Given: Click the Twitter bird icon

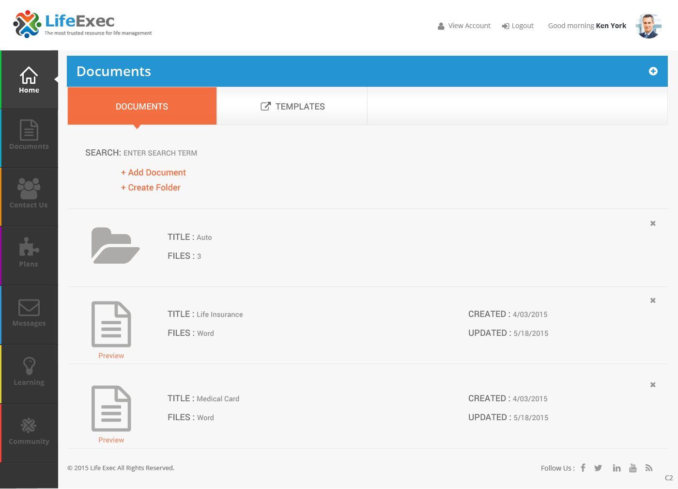Looking at the screenshot, I should click(x=598, y=468).
